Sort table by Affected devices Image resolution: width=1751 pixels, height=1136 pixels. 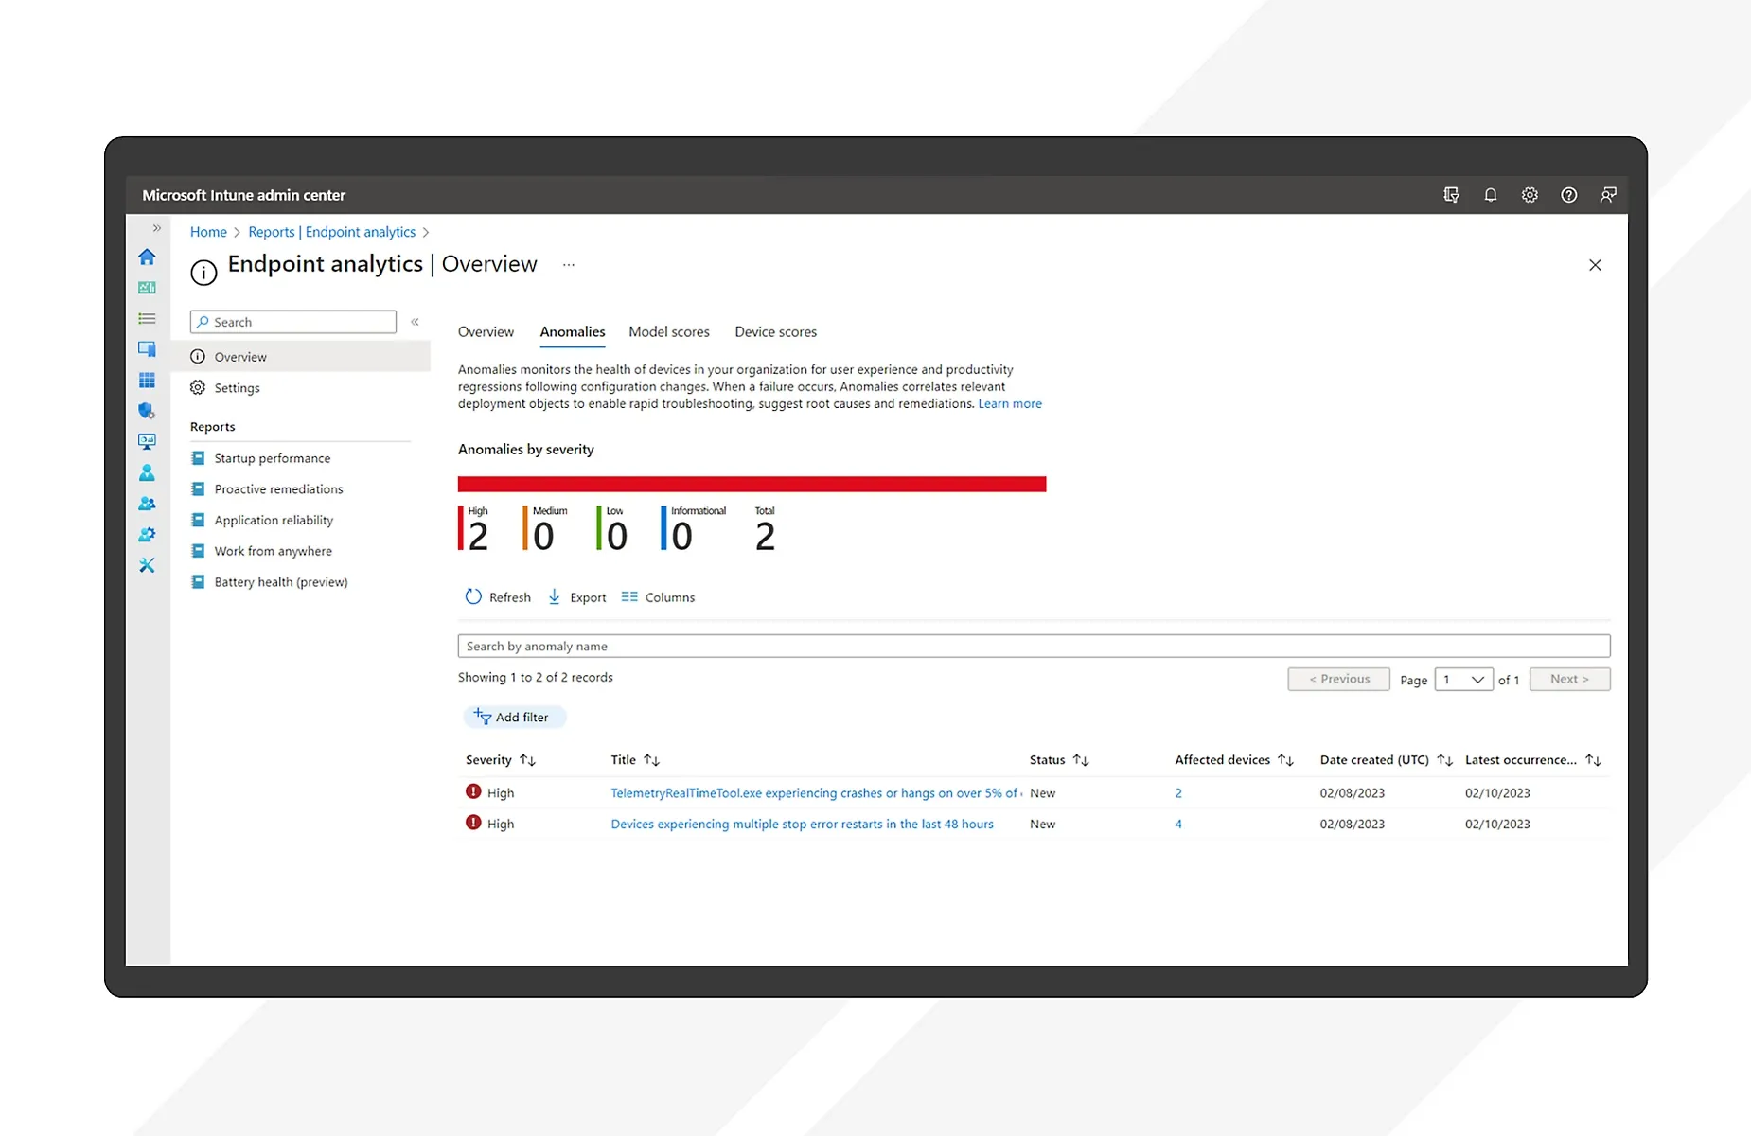[1284, 760]
